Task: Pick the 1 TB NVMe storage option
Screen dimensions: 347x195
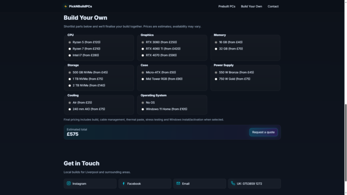Action: pyautogui.click(x=69, y=79)
